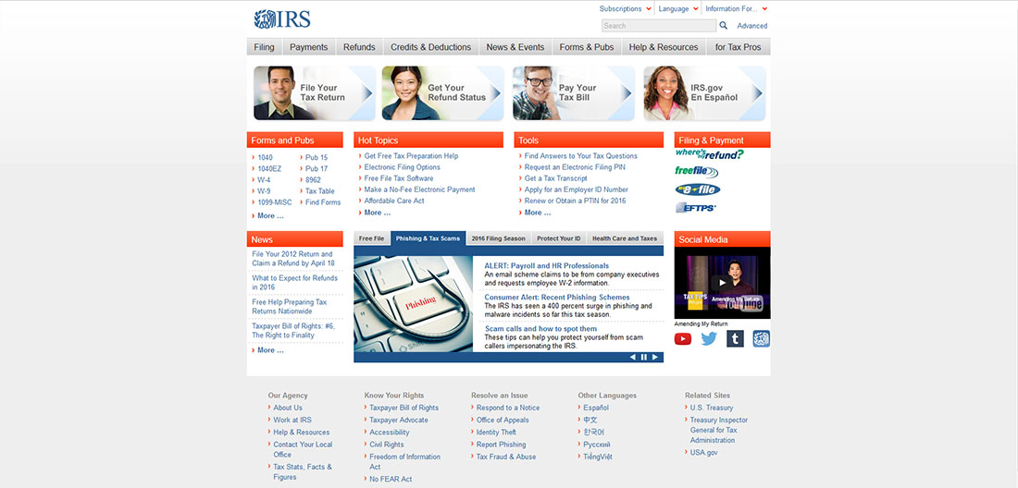Open the Tumblr icon
This screenshot has height=488, width=1018.
735,338
